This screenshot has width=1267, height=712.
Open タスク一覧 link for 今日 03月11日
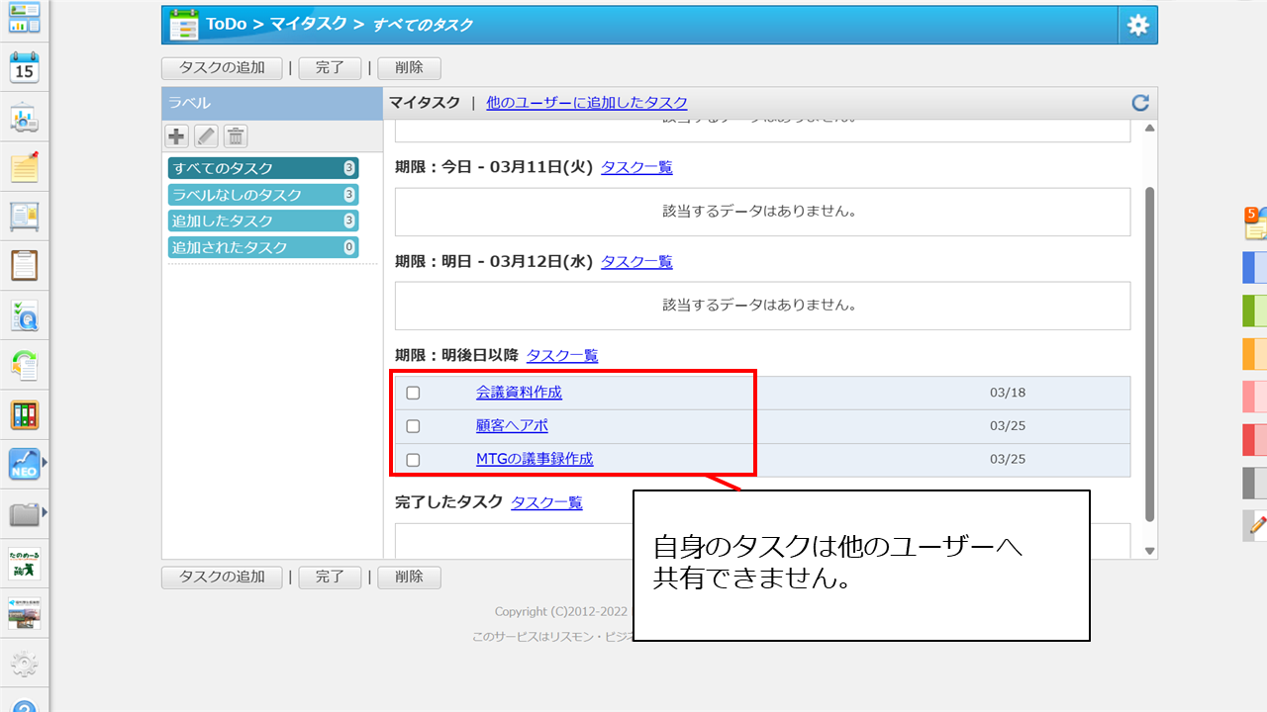click(636, 168)
